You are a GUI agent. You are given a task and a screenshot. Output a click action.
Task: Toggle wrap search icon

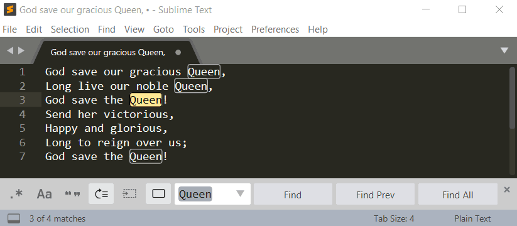tap(101, 194)
